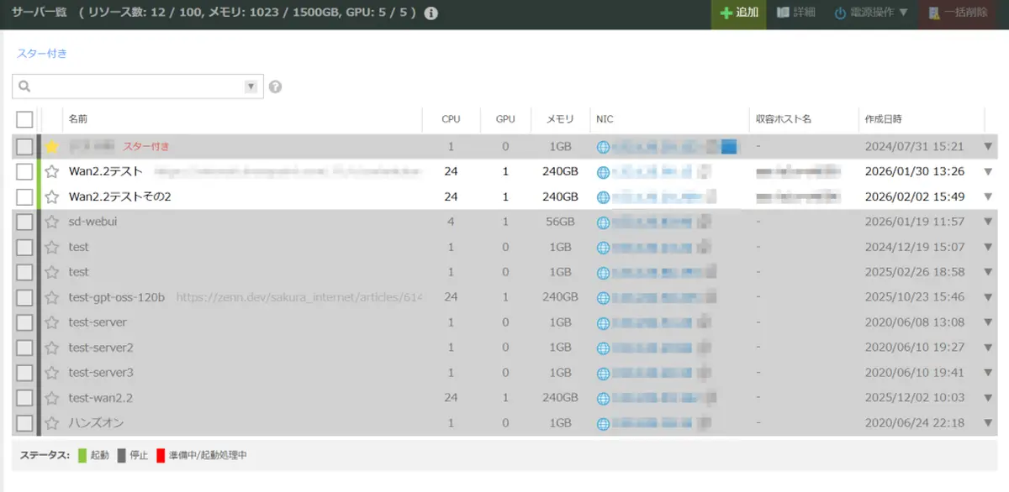Star the test server created 2025/02/26

pos(52,272)
